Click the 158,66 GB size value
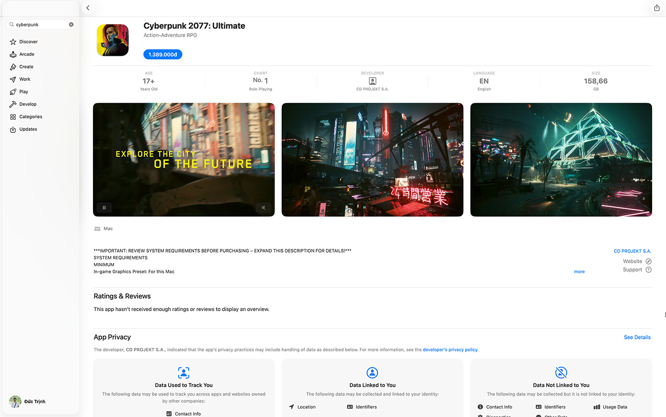The width and height of the screenshot is (666, 417). pos(596,81)
